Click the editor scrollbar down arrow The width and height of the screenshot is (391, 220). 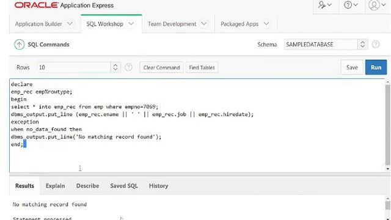387,169
